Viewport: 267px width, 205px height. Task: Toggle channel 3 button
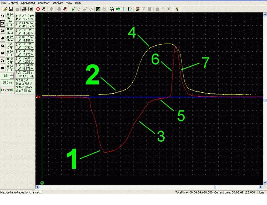[x=3, y=31]
